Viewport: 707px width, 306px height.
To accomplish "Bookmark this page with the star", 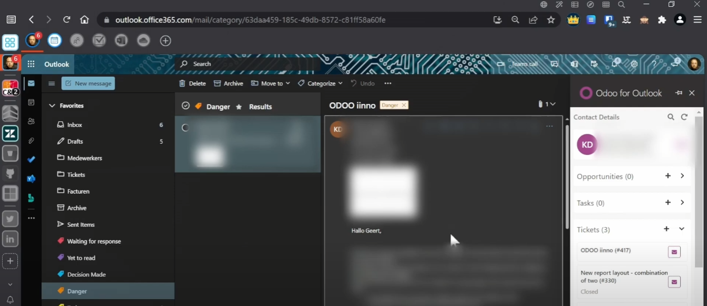I will (x=551, y=20).
